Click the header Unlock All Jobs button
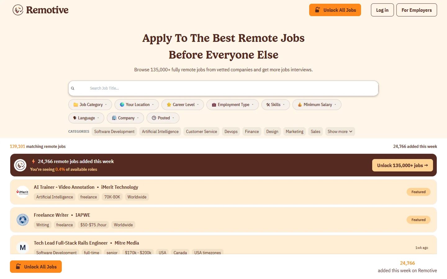 [335, 10]
